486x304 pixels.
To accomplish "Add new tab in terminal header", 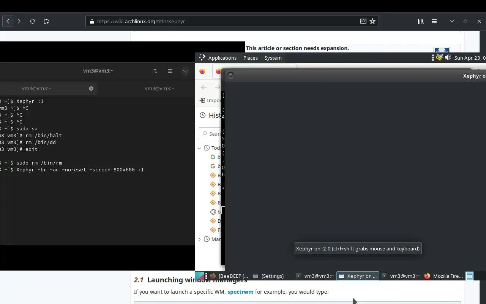I will (155, 71).
